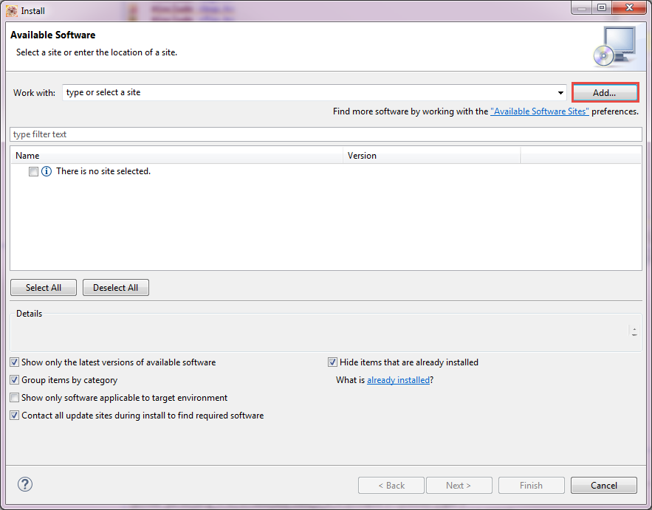Click the info icon next to no site selected
This screenshot has width=652, height=510.
47,171
